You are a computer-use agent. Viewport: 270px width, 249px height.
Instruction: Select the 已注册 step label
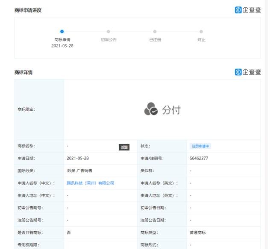tap(155, 40)
